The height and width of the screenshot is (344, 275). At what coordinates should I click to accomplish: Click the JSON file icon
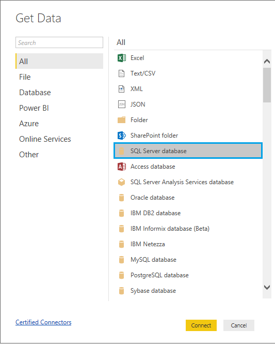[122, 104]
